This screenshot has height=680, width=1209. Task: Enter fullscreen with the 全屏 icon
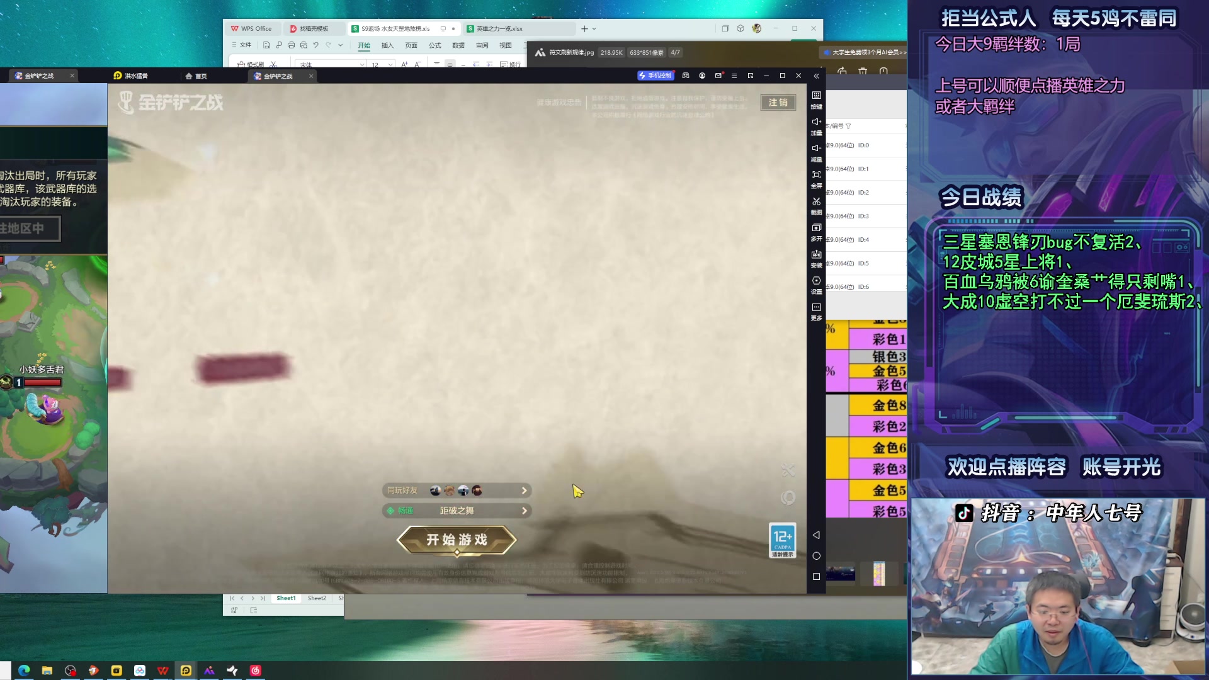pos(816,179)
